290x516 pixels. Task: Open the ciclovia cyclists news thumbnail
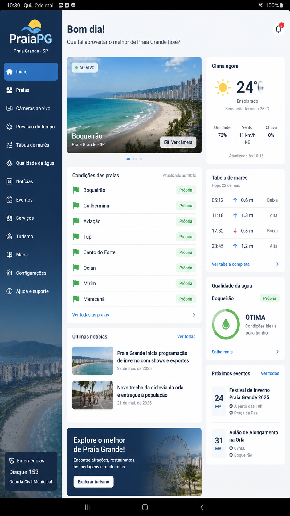(x=93, y=395)
